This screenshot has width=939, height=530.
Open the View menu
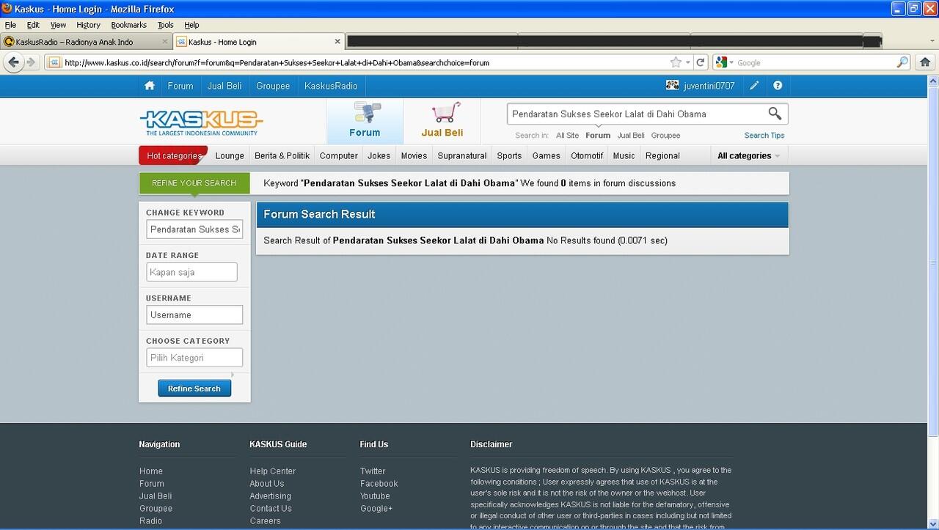[58, 25]
